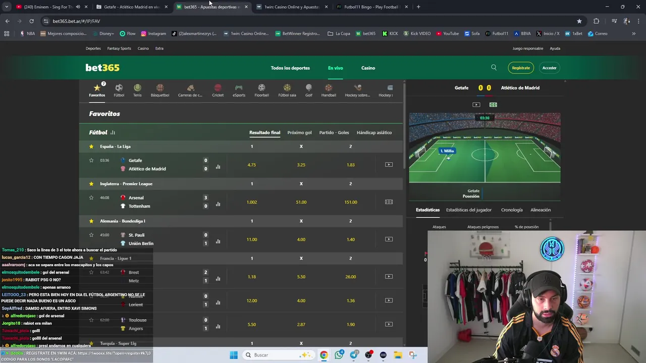Click the Windows taskbar Buscar box
Viewport: 646px width, 363px height.
point(278,355)
